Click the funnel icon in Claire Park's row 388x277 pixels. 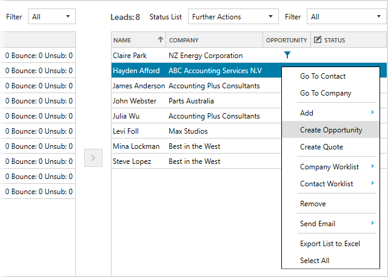tap(287, 55)
